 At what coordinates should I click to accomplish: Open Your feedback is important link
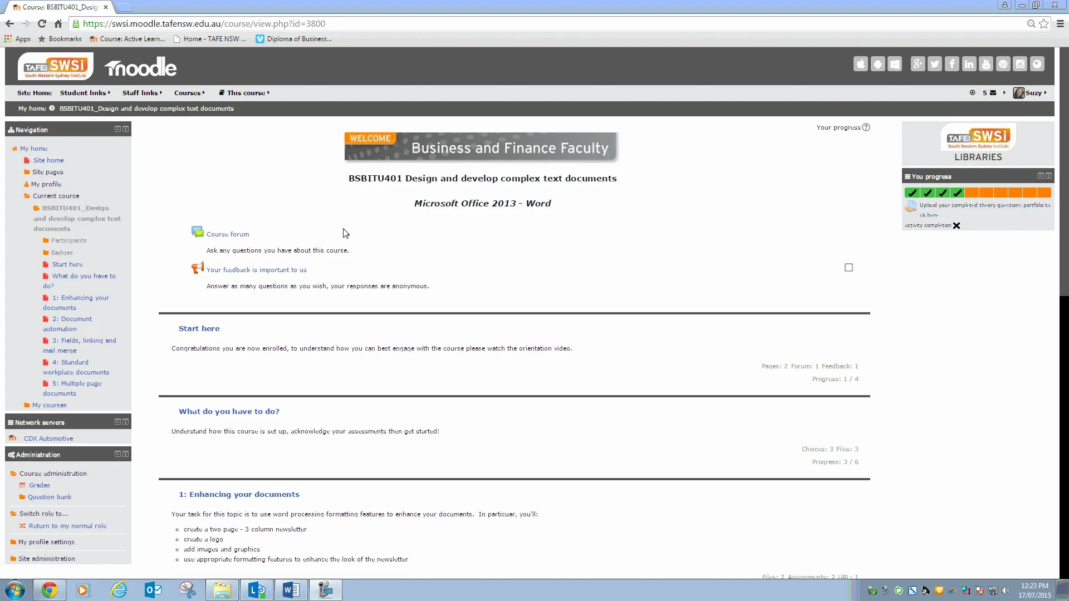(256, 270)
